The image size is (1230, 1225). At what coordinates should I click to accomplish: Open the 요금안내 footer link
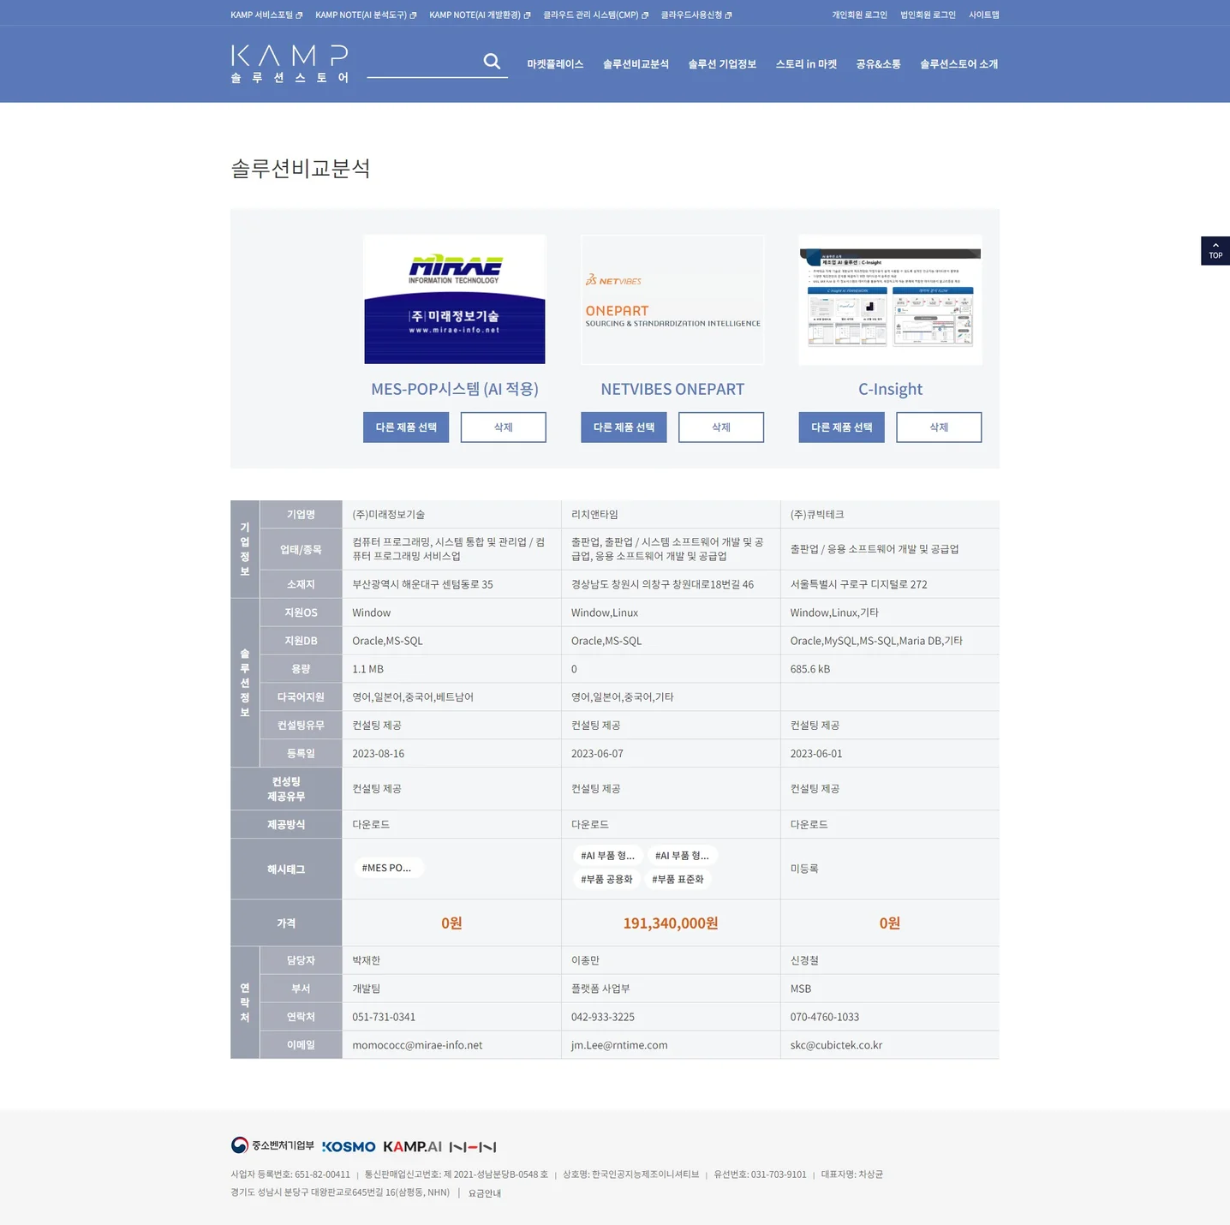pos(485,1192)
